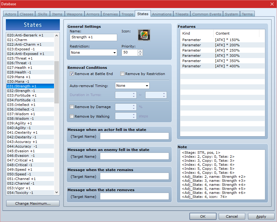This screenshot has height=222, width=277.
Task: Click the Apply button
Action: pyautogui.click(x=261, y=216)
